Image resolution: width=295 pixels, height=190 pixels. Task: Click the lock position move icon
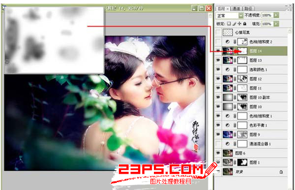[x=239, y=24]
